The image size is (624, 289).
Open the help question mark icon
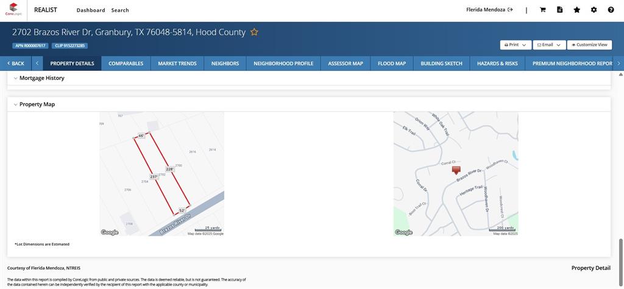611,10
